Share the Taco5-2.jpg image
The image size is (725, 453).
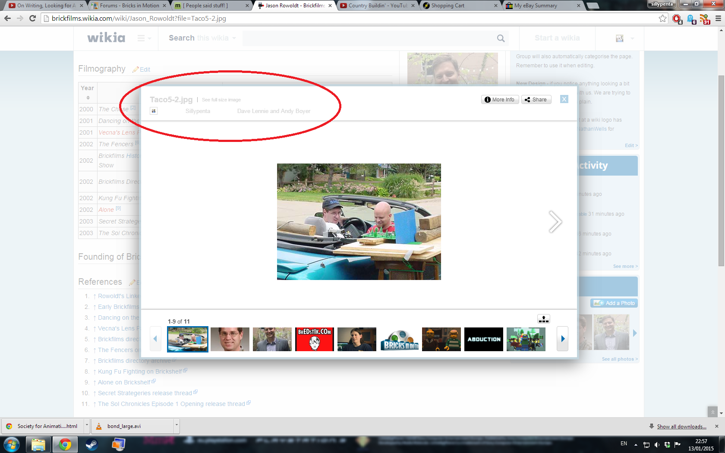(536, 100)
